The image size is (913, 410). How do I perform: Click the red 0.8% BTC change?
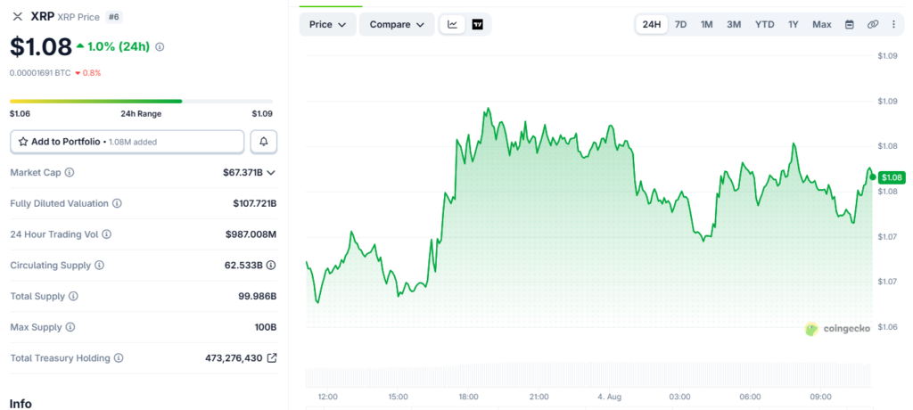(x=92, y=73)
